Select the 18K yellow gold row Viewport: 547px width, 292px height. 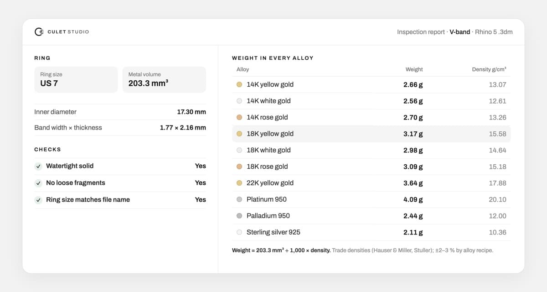tap(371, 134)
